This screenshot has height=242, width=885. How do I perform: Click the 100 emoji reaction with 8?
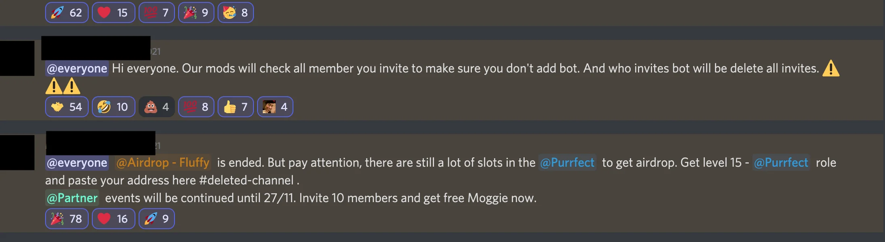click(x=196, y=107)
